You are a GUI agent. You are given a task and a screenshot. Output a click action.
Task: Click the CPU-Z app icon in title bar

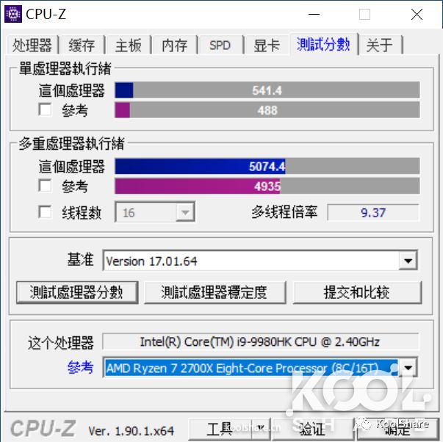tap(13, 14)
